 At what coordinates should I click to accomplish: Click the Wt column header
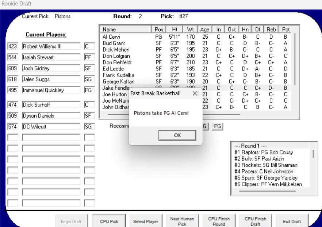(190, 29)
